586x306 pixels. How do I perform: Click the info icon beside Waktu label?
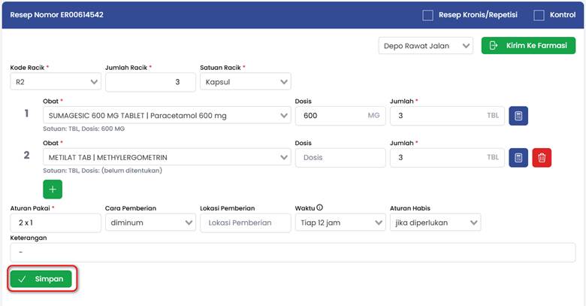[x=320, y=208]
